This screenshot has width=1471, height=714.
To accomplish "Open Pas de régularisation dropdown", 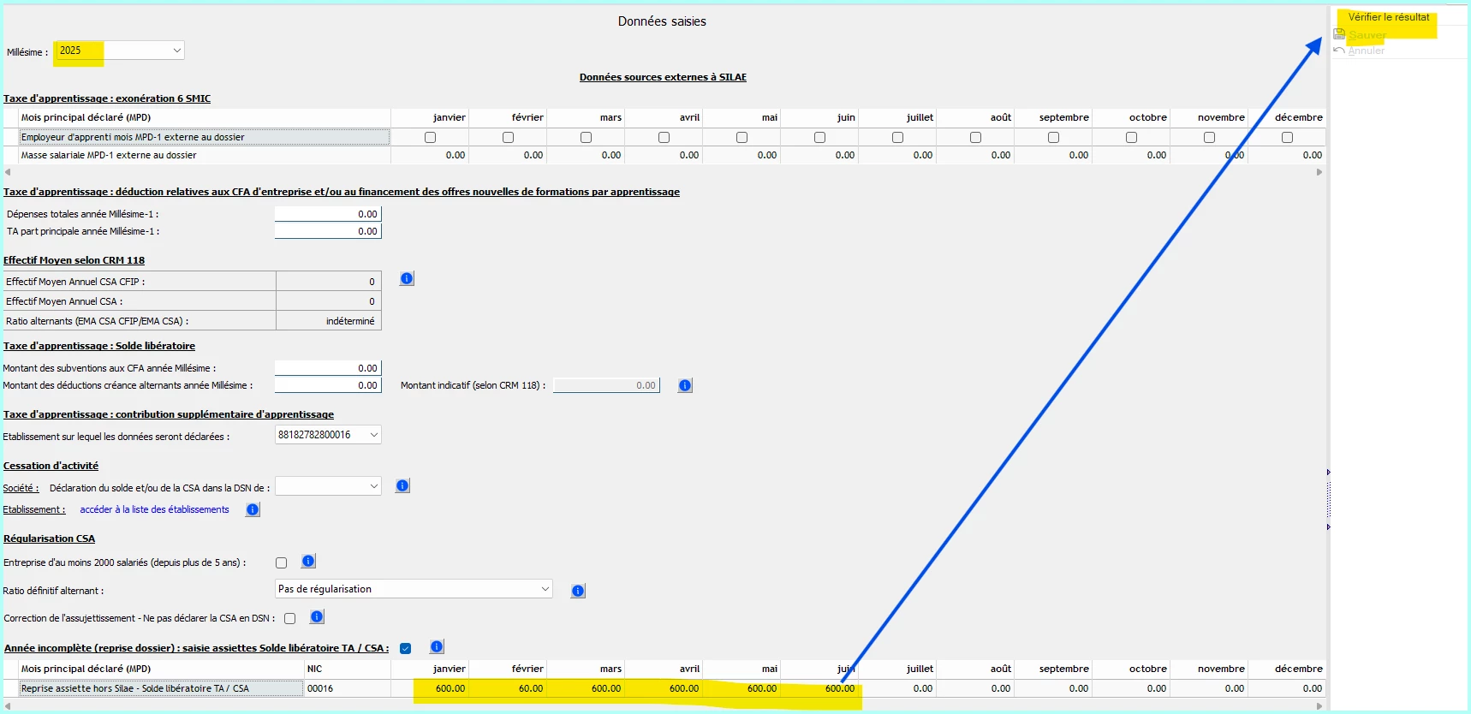I will [414, 589].
